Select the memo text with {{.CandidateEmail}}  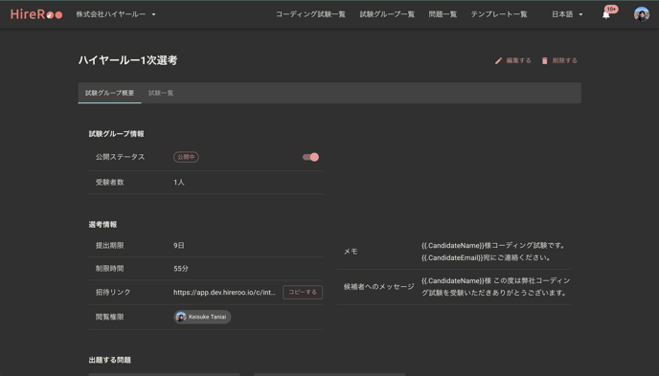494,252
